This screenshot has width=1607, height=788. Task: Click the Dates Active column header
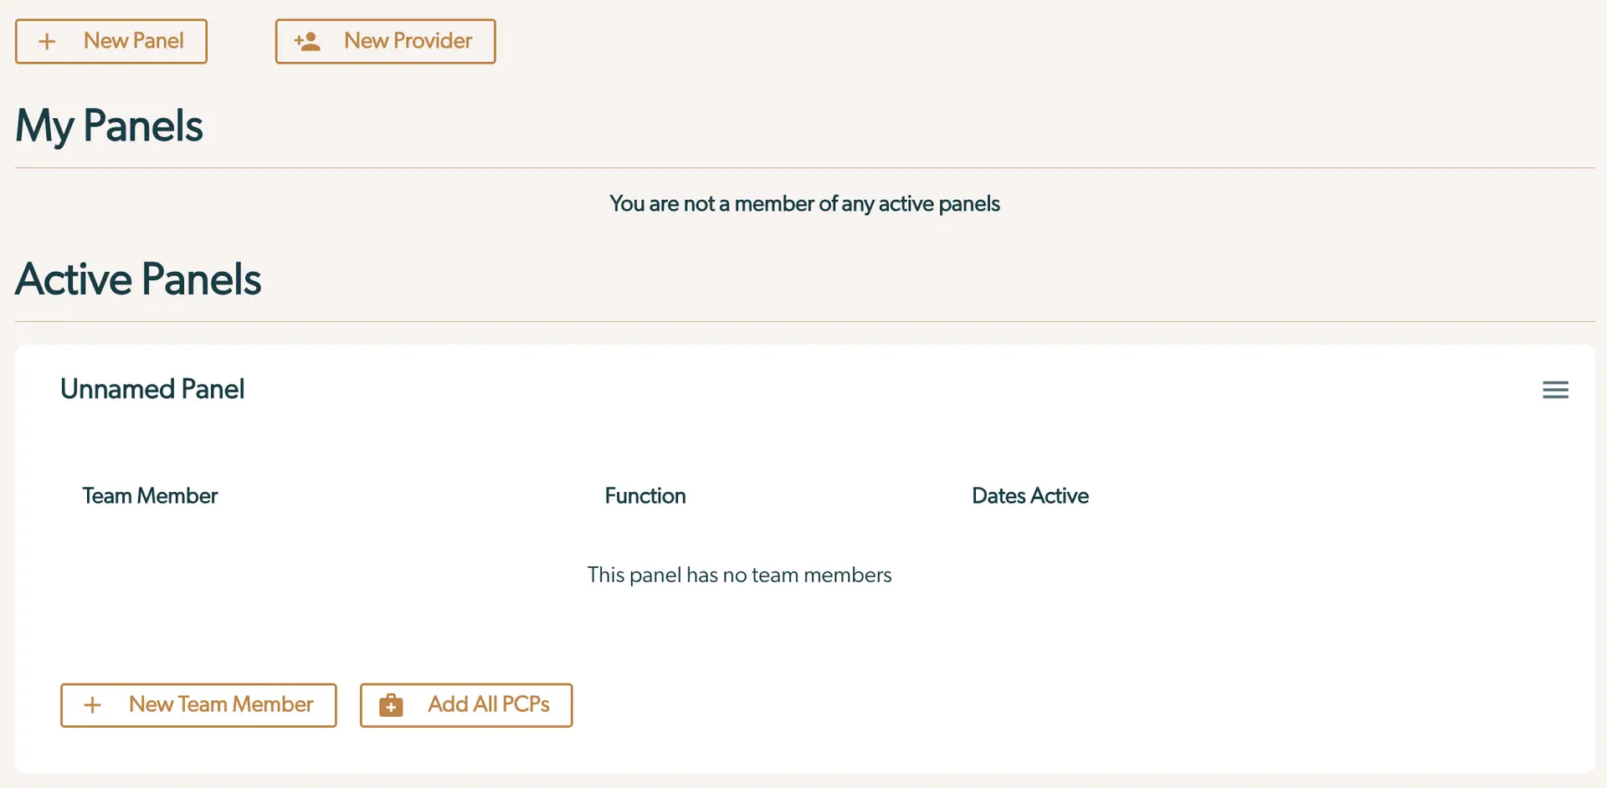[x=1030, y=495]
